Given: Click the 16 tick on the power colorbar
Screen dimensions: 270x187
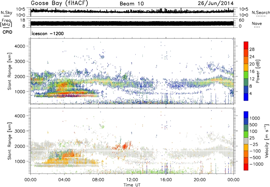Looking at the screenshot, I should point(252,72).
